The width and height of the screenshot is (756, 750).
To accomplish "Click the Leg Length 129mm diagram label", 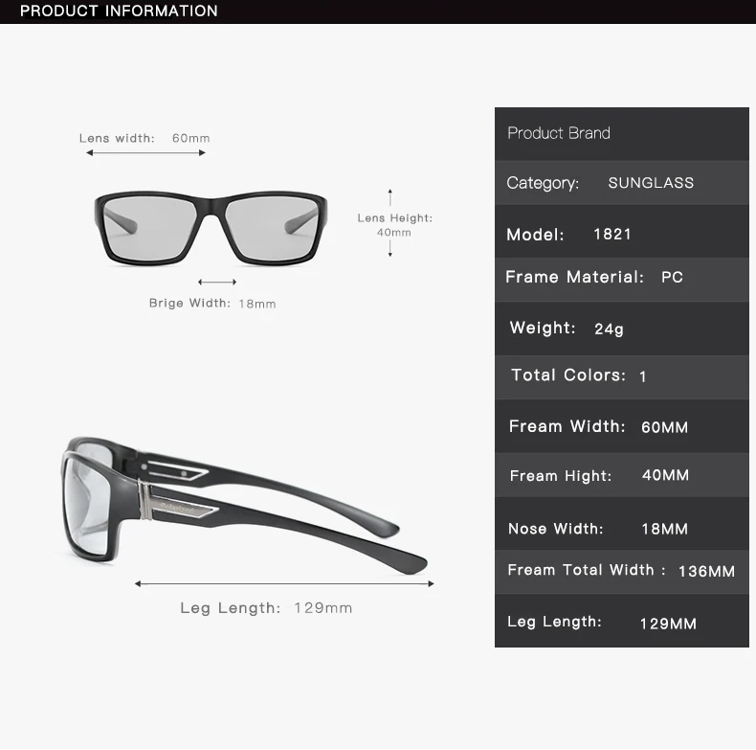I will [x=266, y=607].
